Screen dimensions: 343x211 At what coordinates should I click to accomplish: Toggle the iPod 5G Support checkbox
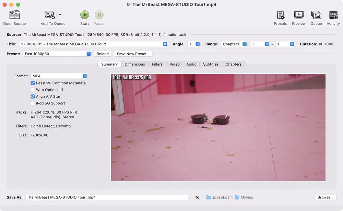[x=33, y=103]
